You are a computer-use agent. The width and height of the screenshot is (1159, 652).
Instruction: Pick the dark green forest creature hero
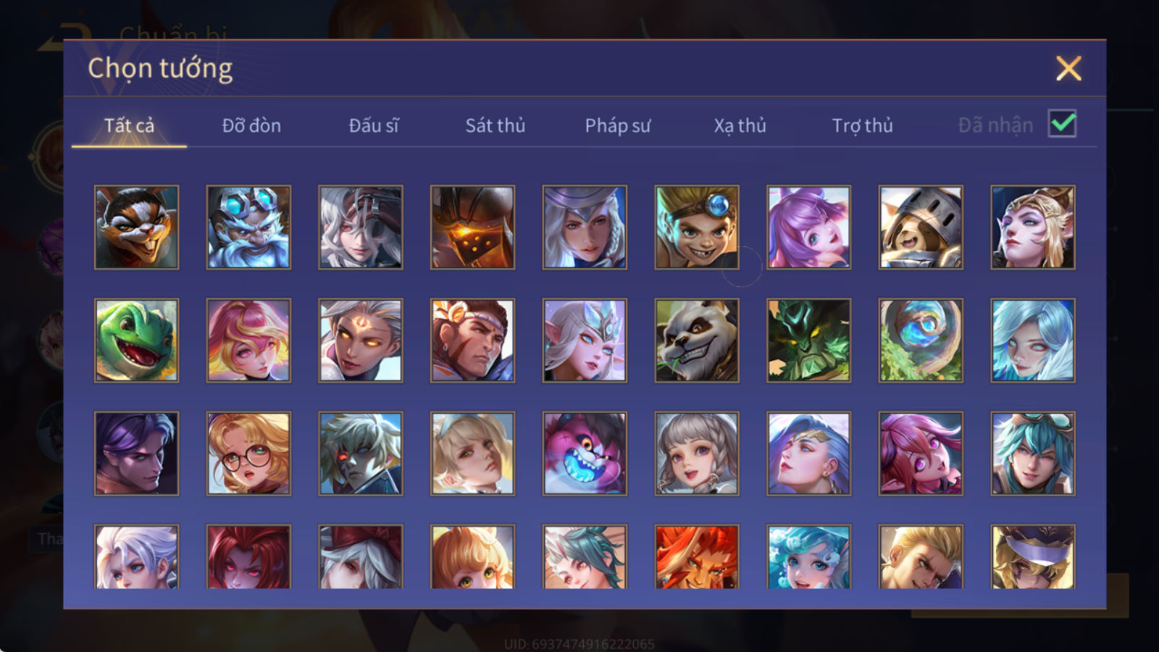click(x=809, y=340)
